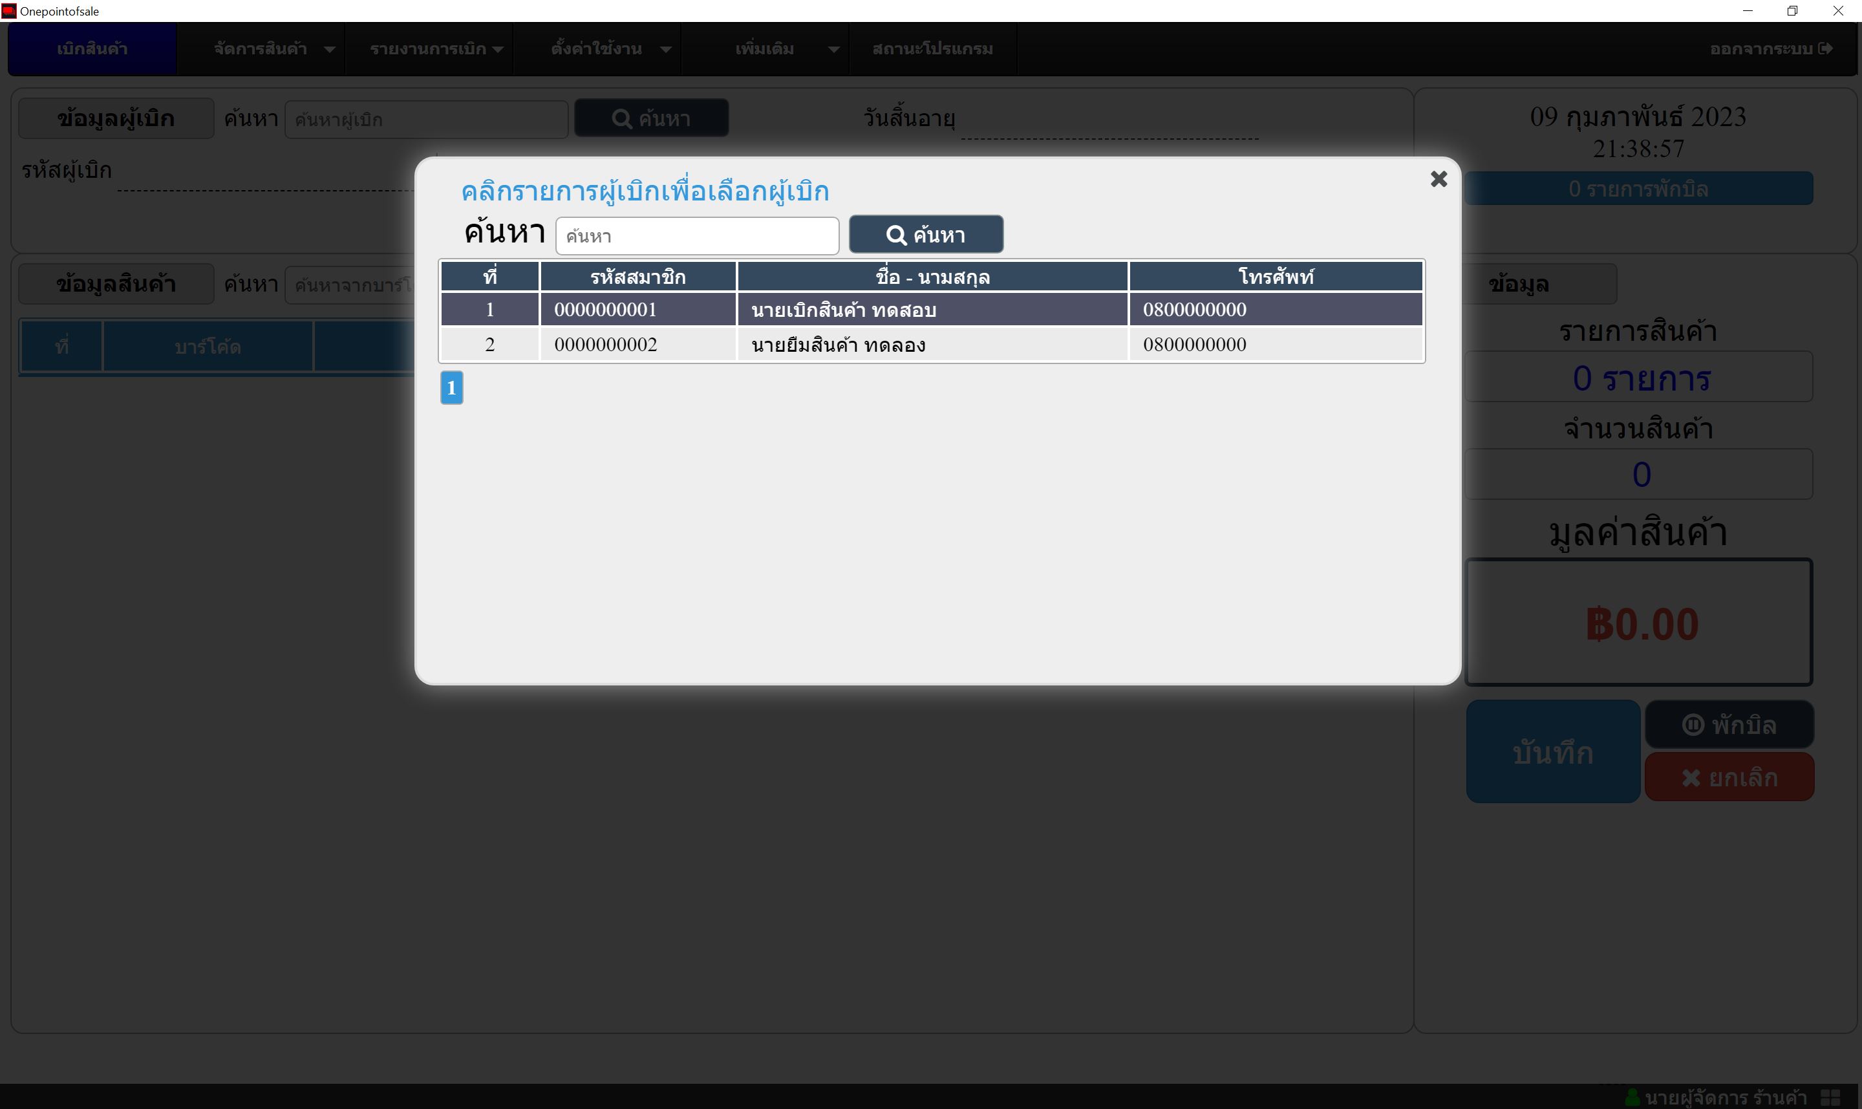
Task: Close the requester selection dialog
Action: click(1439, 179)
